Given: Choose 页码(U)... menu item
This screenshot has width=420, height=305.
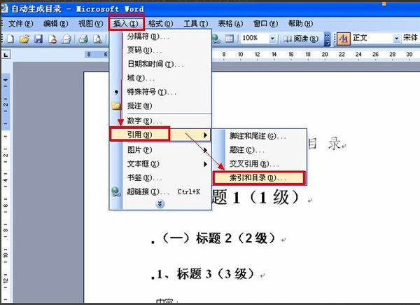Looking at the screenshot, I should click(160, 50).
